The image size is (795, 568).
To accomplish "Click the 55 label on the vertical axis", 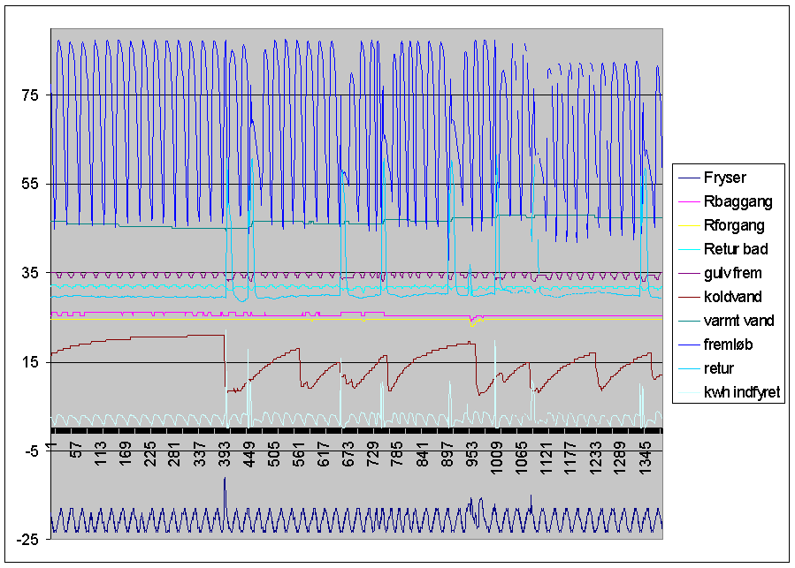I will click(30, 184).
